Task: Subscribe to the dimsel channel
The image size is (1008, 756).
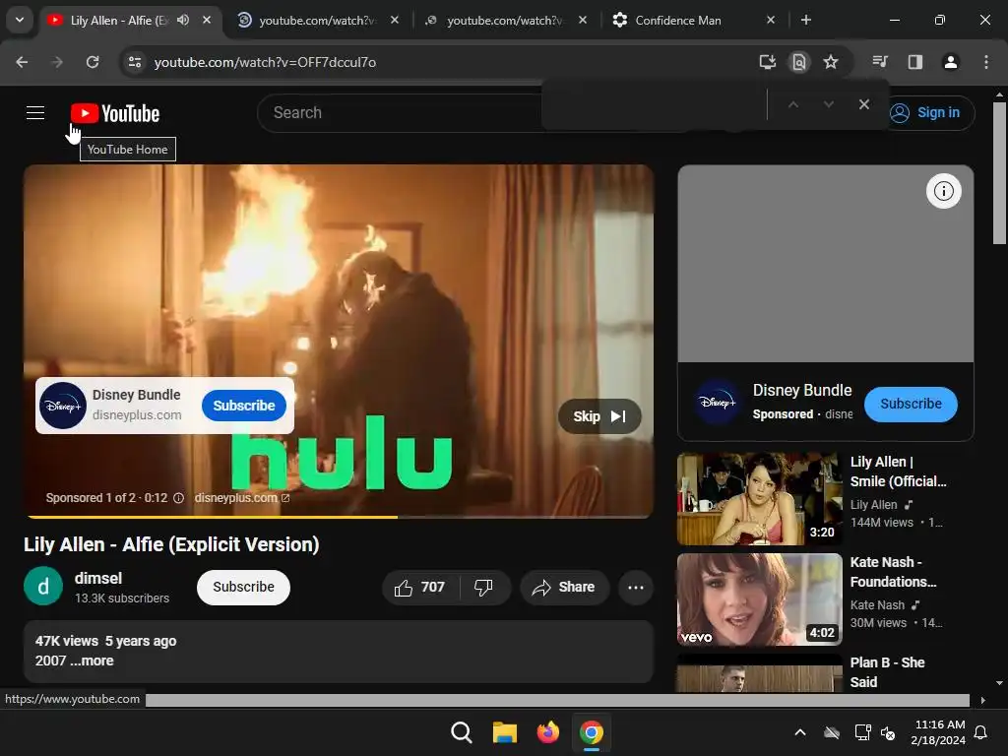Action: tap(244, 588)
